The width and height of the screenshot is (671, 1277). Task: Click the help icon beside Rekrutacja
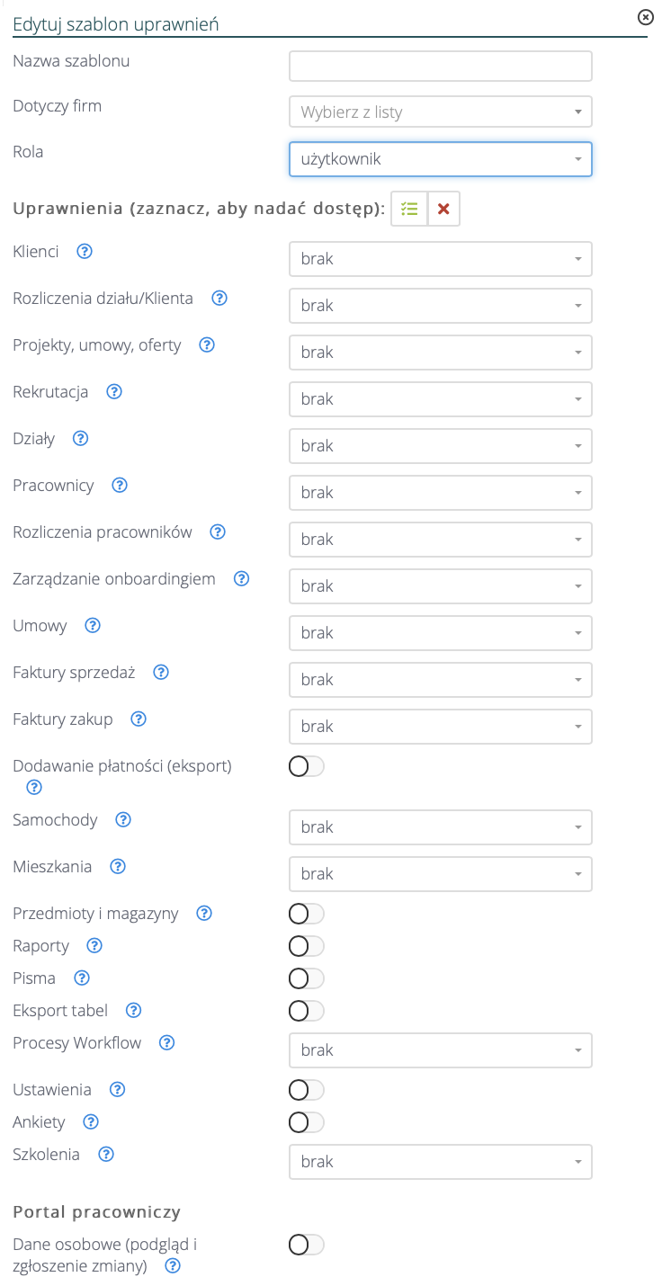(114, 392)
